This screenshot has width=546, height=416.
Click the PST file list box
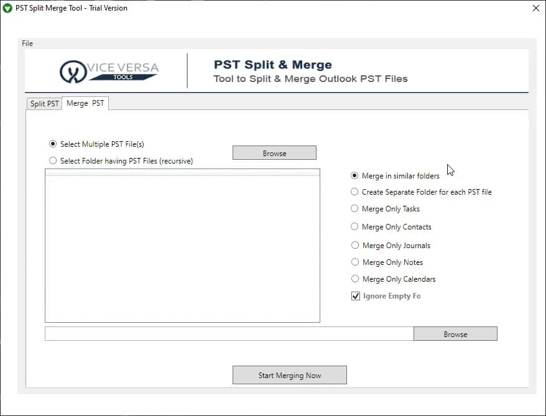(182, 246)
